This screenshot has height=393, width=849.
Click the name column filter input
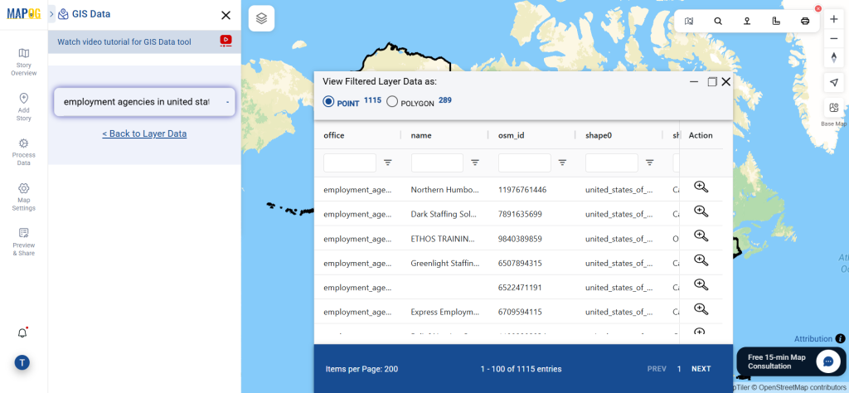pos(438,163)
